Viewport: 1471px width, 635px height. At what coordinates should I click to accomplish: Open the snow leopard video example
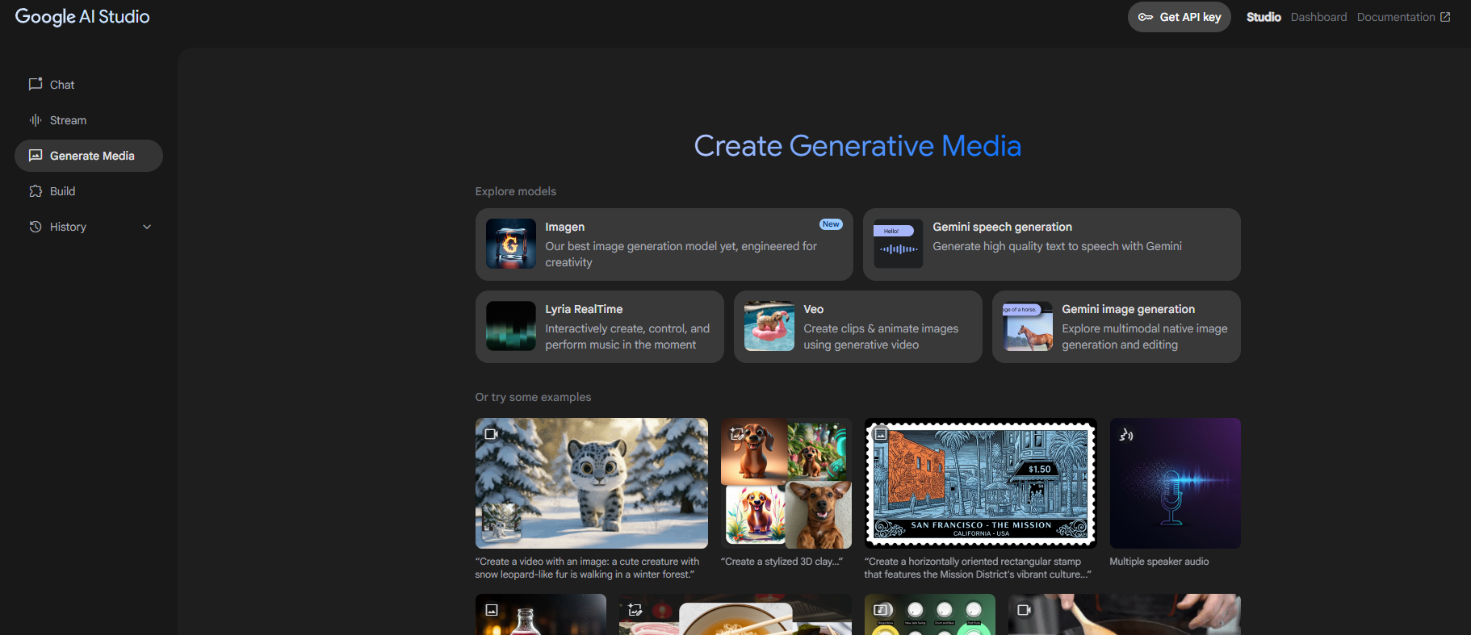[591, 483]
